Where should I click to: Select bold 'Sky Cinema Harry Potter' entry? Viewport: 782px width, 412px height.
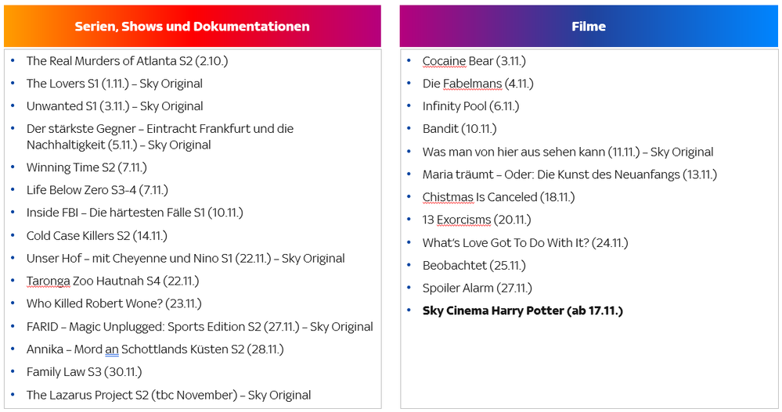[522, 311]
